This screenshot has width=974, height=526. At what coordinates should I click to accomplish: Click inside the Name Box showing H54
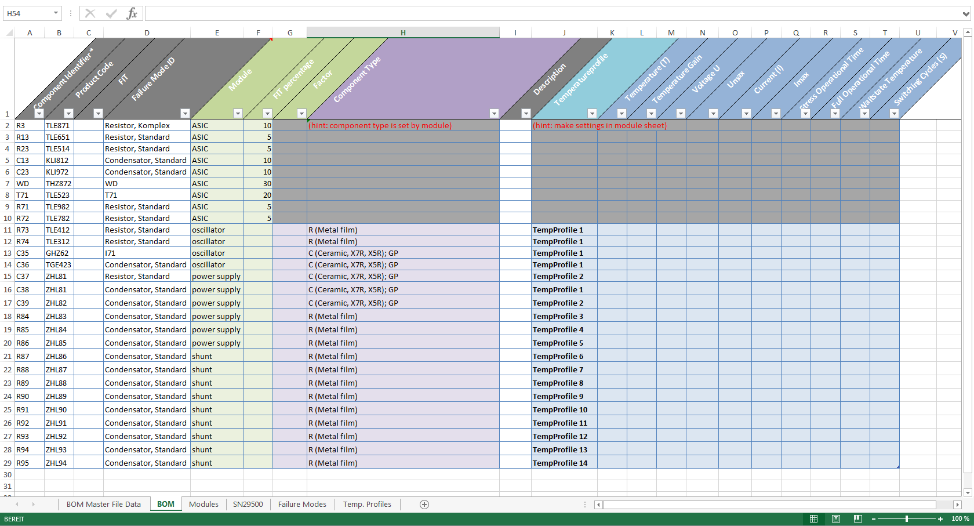click(x=28, y=13)
